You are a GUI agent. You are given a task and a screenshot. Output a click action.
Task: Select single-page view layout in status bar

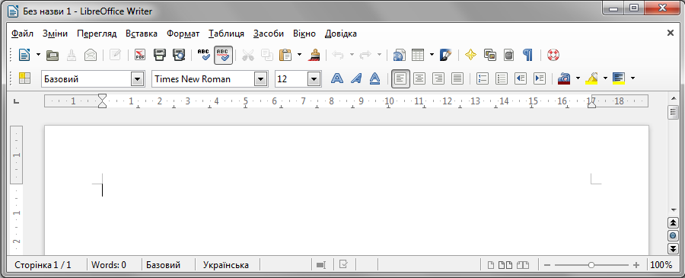point(491,265)
